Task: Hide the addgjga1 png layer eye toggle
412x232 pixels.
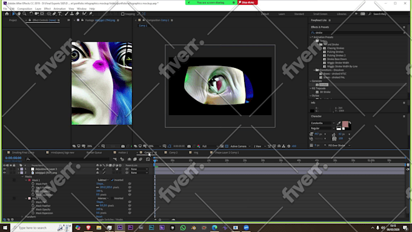Action: click(x=4, y=173)
